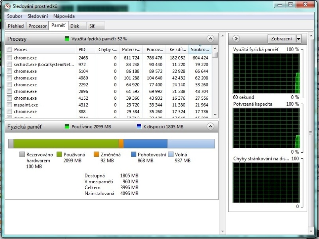The height and width of the screenshot is (239, 319).
Task: Check the chrome.exe PID 4152 checkbox
Action: tap(9, 98)
